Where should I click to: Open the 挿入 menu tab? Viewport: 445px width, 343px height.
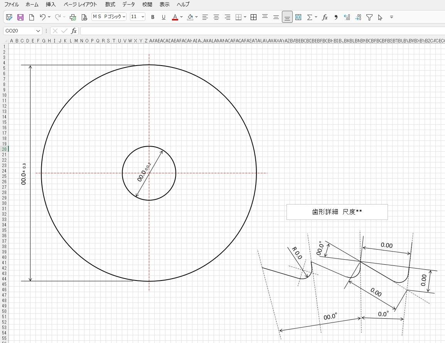tap(51, 5)
